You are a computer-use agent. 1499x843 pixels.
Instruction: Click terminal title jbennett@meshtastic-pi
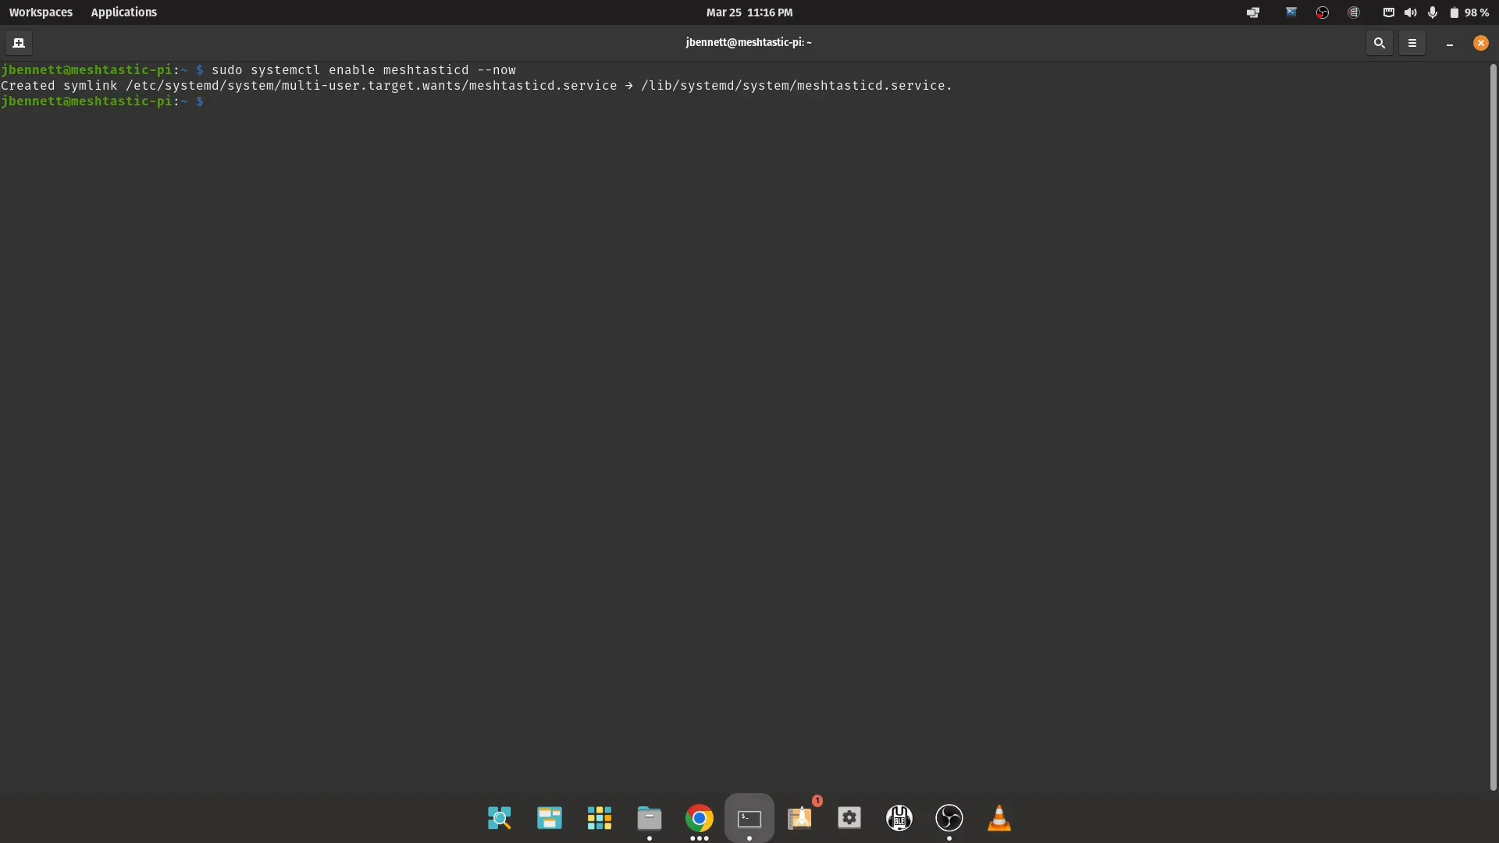coord(749,42)
